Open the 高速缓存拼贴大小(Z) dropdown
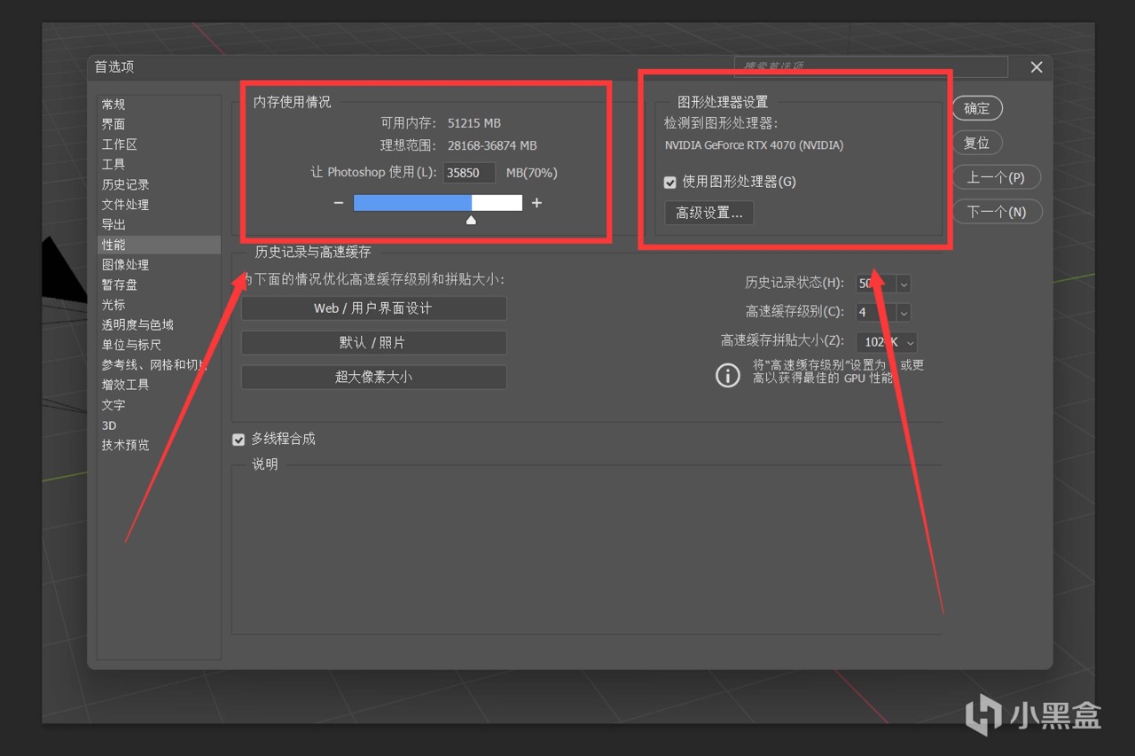This screenshot has width=1135, height=756. 887,342
